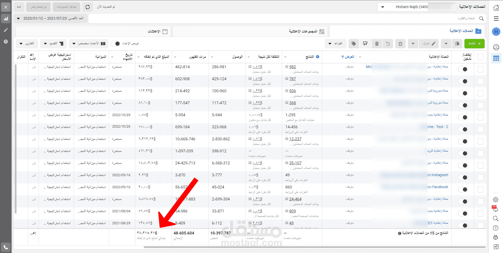
Task: Click the refresh icon in top bar
Action: click(x=88, y=7)
